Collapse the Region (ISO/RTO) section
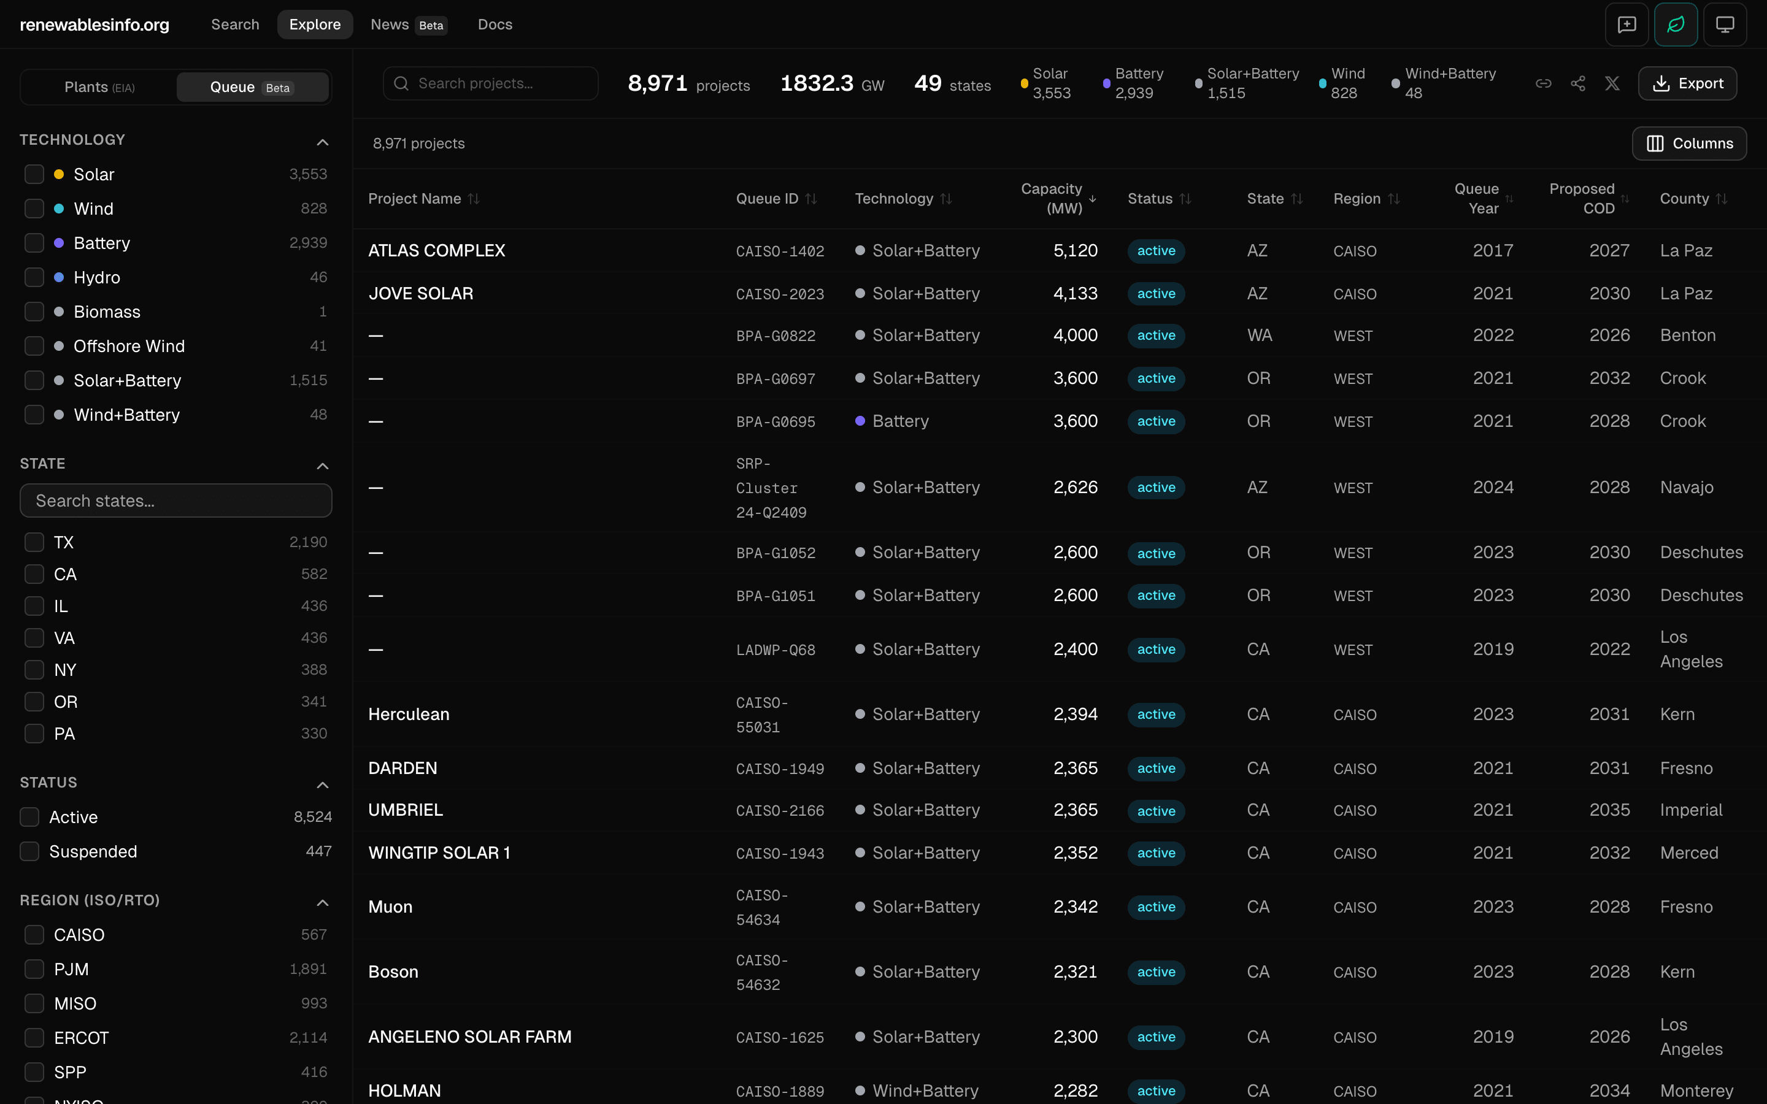Viewport: 1767px width, 1104px height. pyautogui.click(x=322, y=903)
